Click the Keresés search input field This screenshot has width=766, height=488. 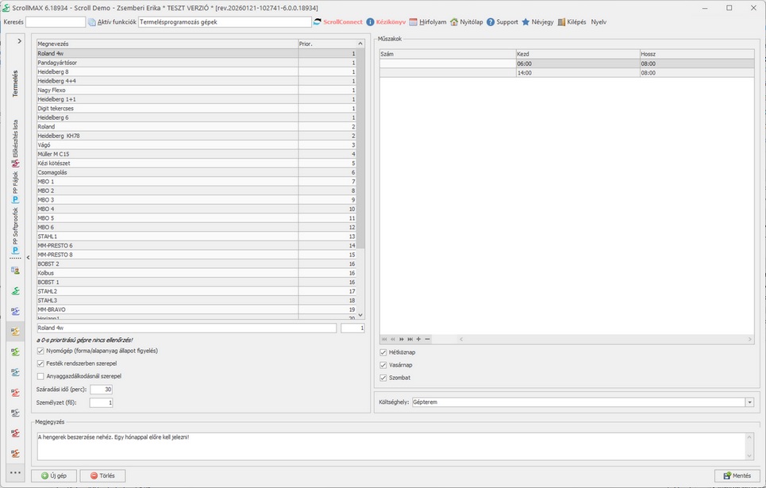pyautogui.click(x=56, y=22)
